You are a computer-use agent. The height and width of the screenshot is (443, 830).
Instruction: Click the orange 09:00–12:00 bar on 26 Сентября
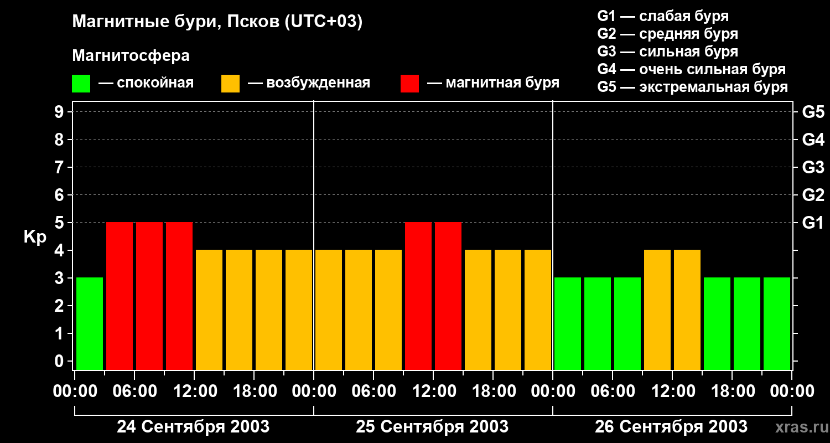(x=657, y=310)
